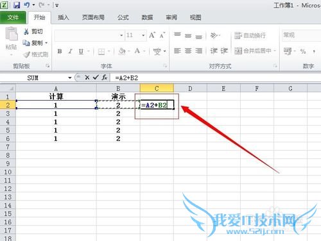The width and height of the screenshot is (321, 241).
Task: Click the Undo icon in quick access toolbar
Action: 27,5
